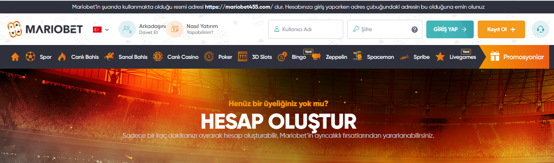This screenshot has height=163, width=554.
Task: Focus the Şifre password field
Action: [x=385, y=29]
